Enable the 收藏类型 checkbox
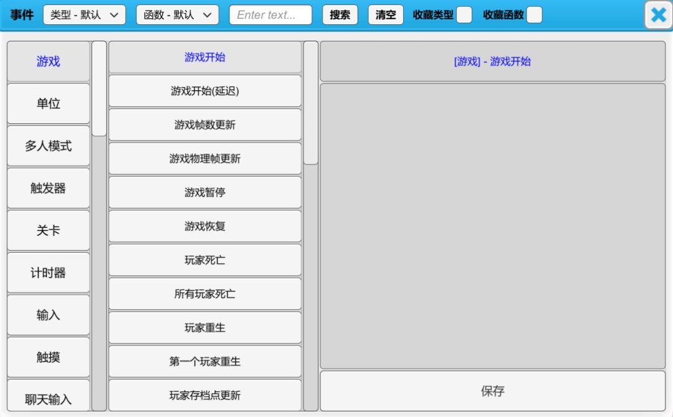The width and height of the screenshot is (673, 417). click(x=464, y=15)
